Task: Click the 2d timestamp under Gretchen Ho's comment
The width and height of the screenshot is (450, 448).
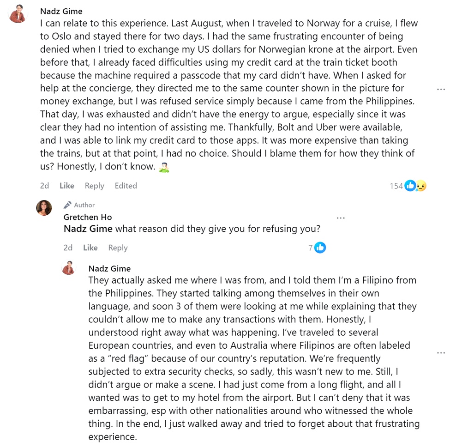Action: click(x=68, y=248)
